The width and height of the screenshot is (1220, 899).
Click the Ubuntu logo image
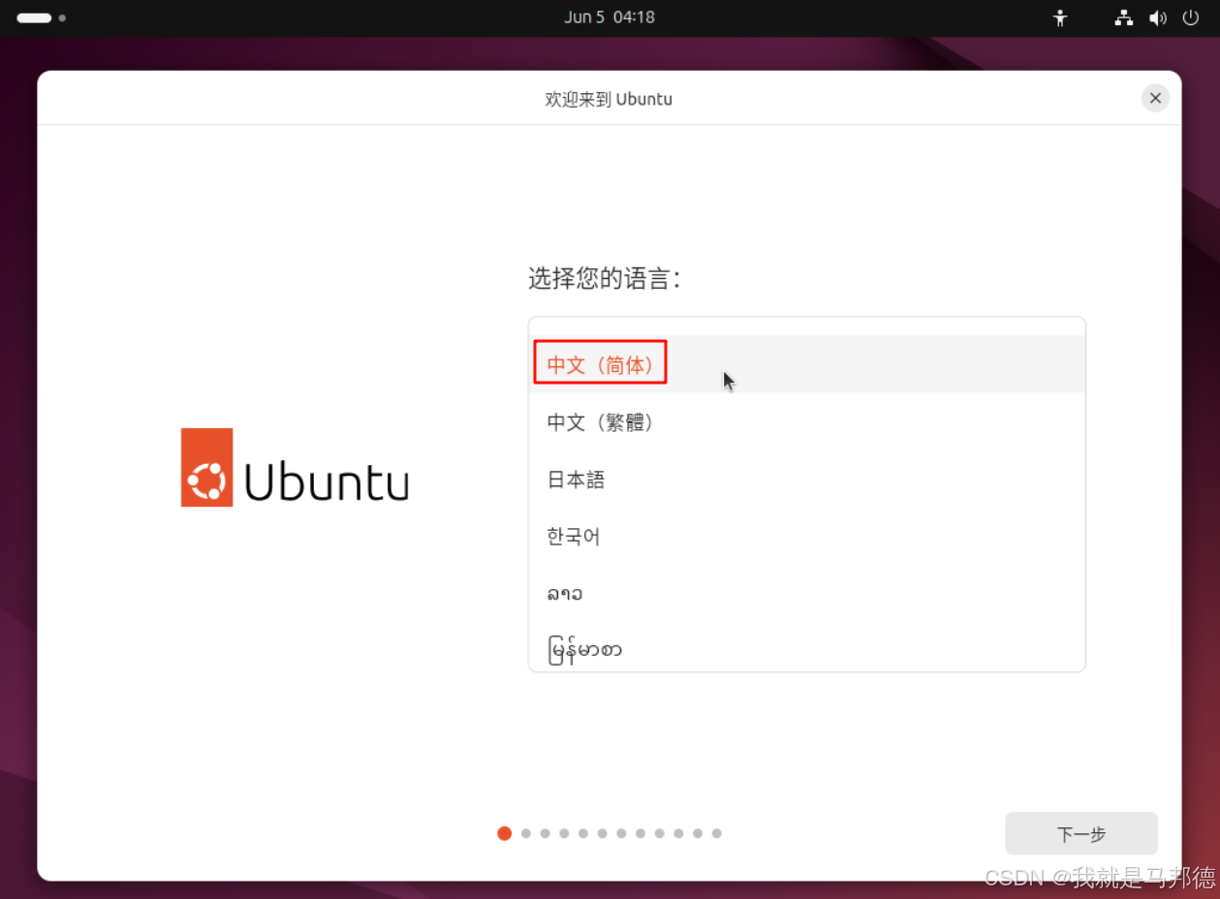295,468
